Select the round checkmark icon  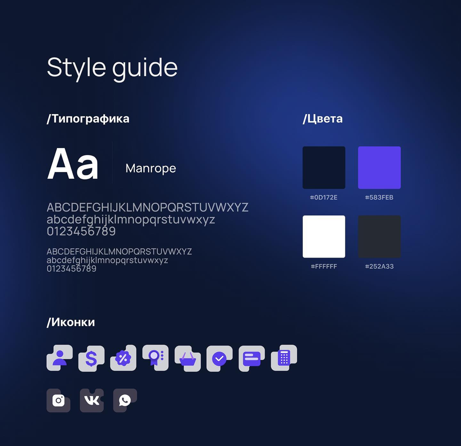coord(219,358)
